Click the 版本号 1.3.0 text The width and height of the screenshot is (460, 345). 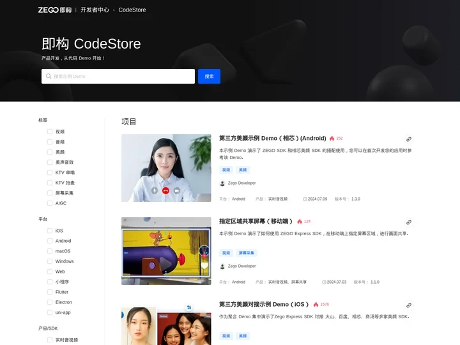click(348, 199)
